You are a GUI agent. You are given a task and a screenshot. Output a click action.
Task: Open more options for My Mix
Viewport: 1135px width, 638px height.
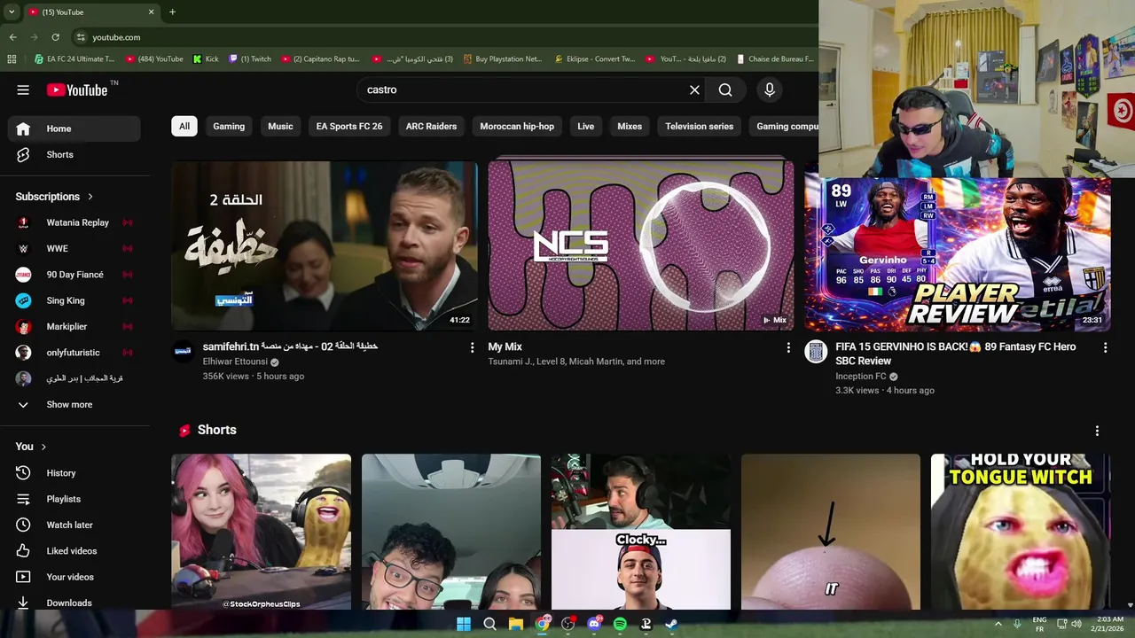(788, 348)
